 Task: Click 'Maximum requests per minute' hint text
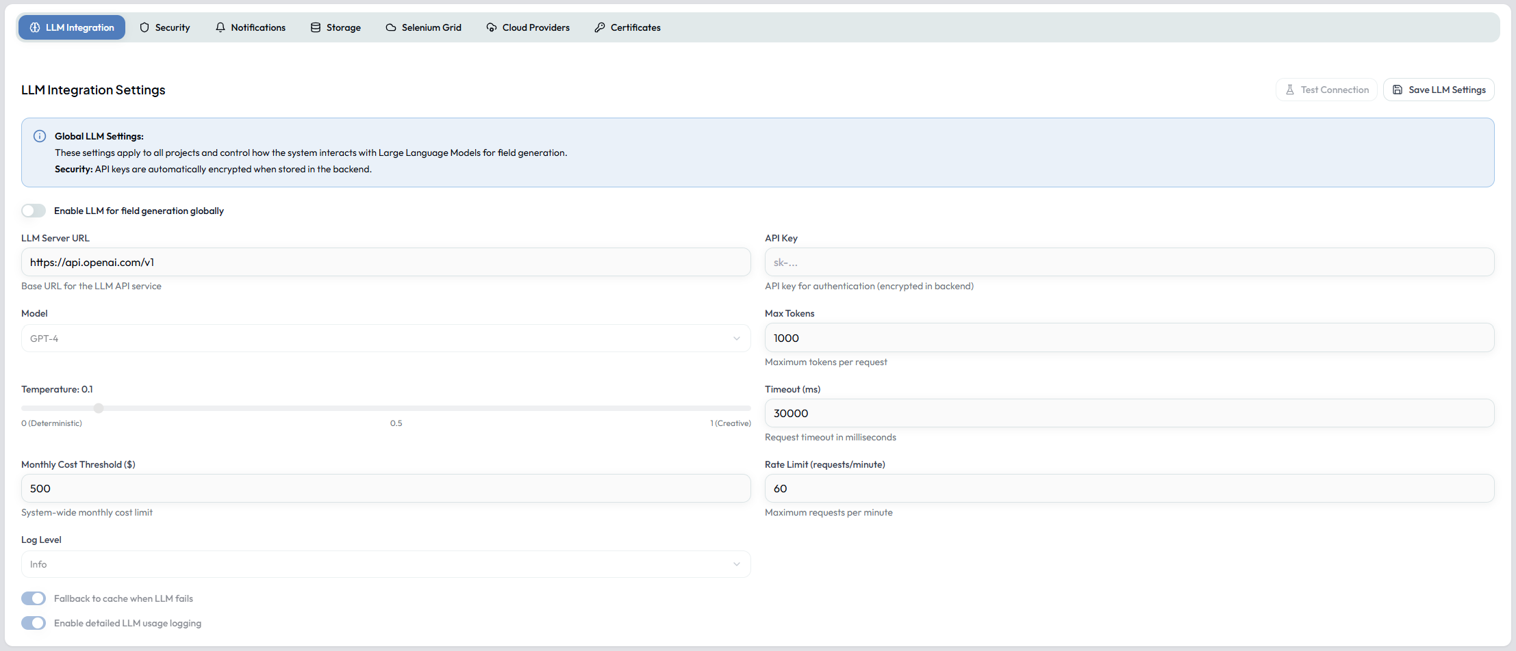[829, 512]
